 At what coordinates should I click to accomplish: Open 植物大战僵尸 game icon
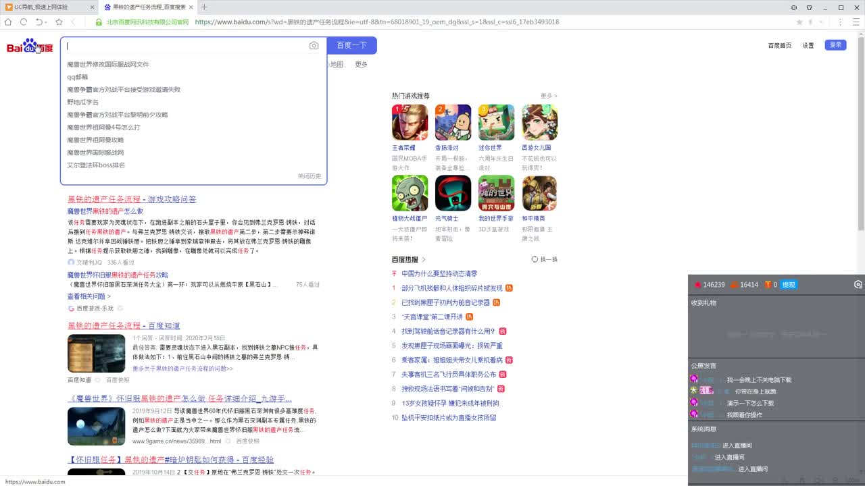410,193
